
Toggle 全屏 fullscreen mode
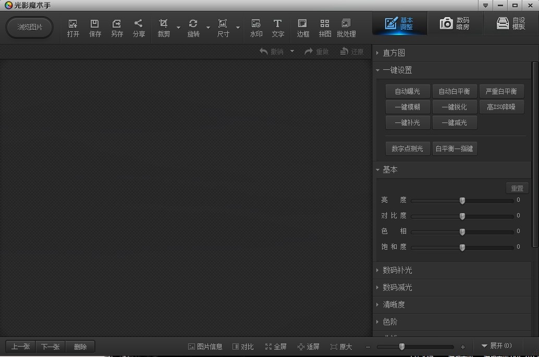click(x=276, y=347)
